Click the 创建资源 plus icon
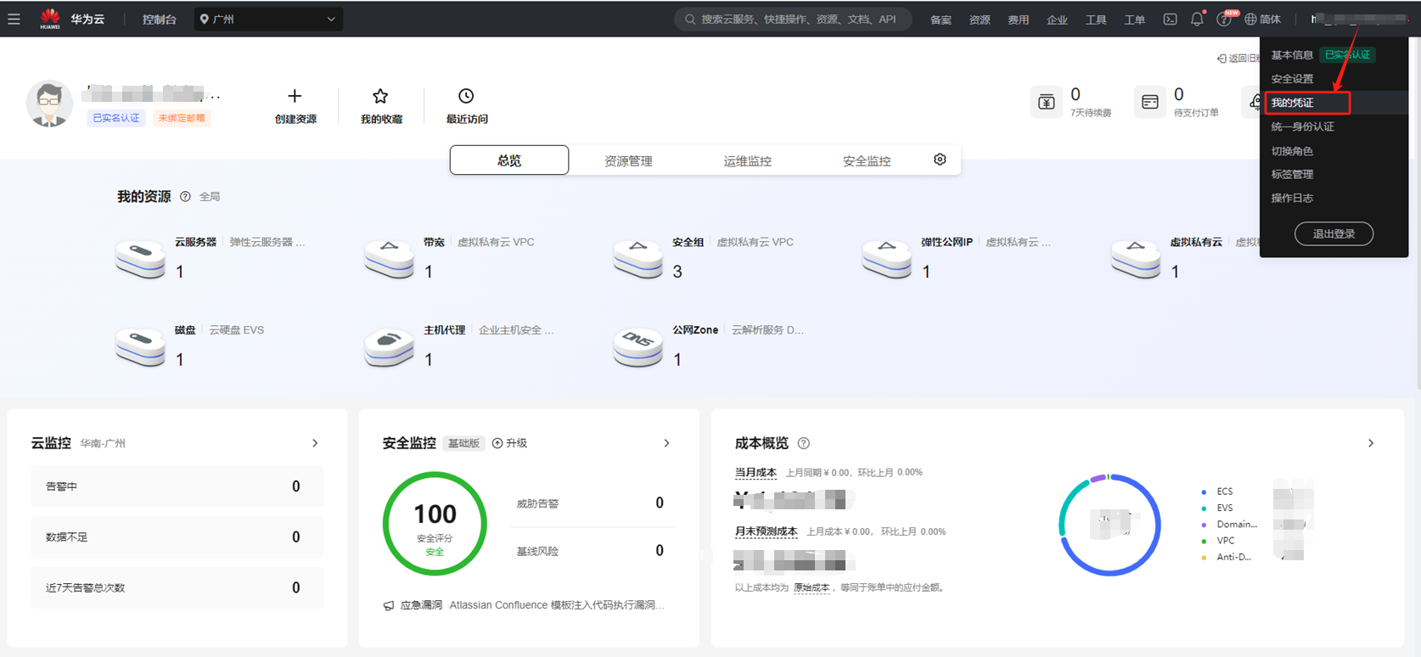The width and height of the screenshot is (1421, 657). coord(295,96)
